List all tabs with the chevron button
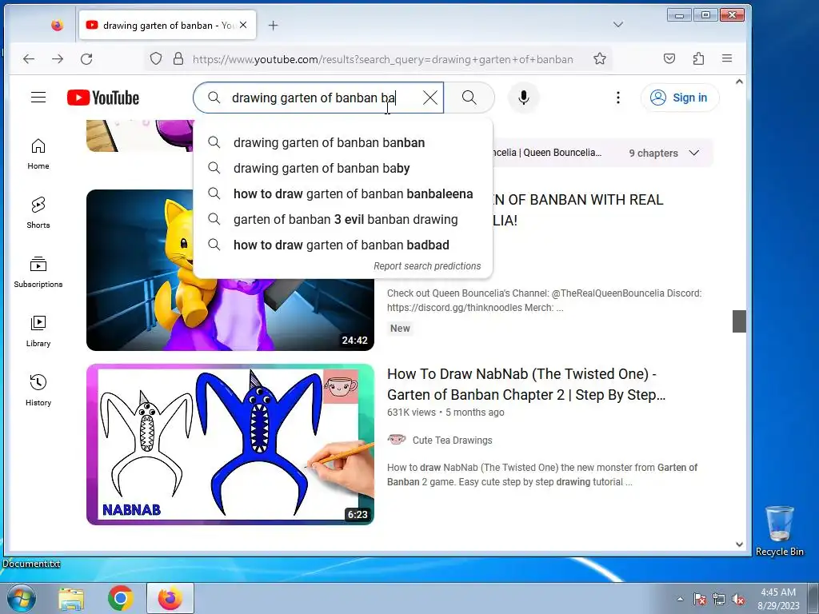The image size is (819, 614). 618,25
